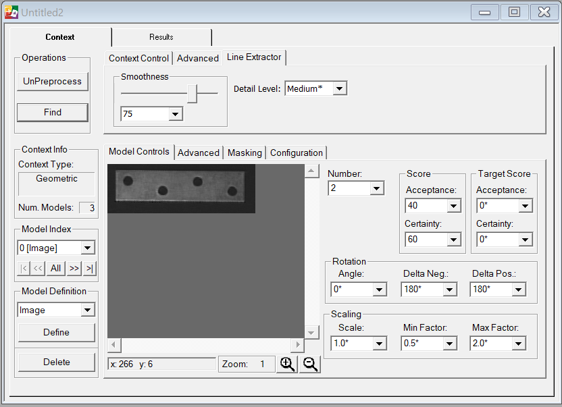Click the x y coordinates readout
The height and width of the screenshot is (407, 562).
(x=161, y=364)
